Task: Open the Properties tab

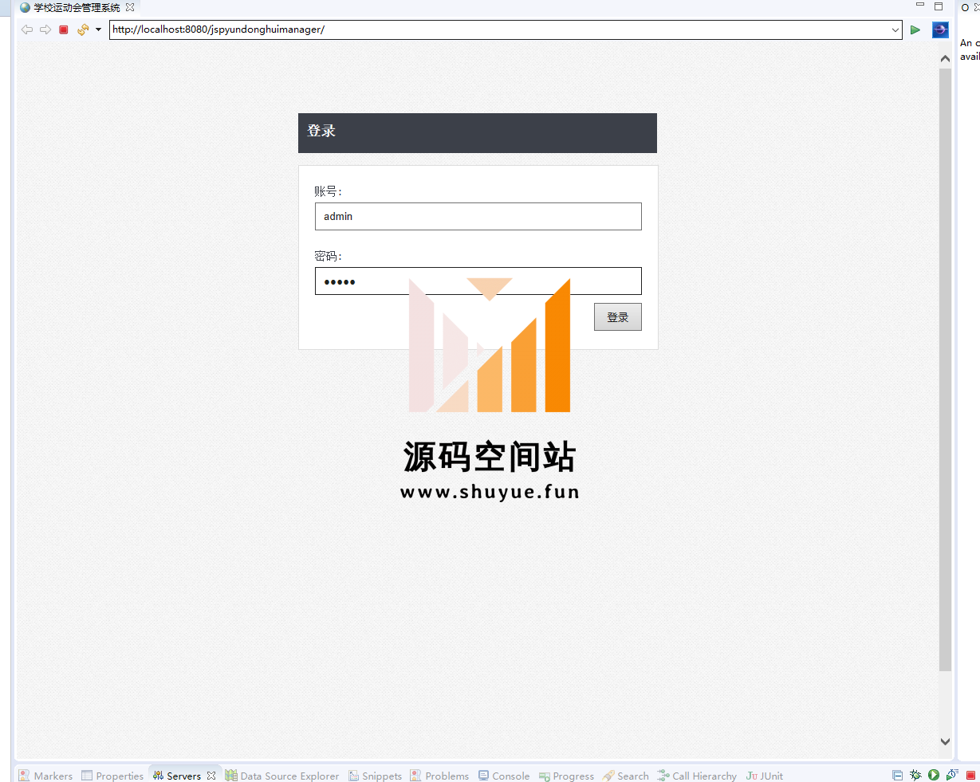Action: pyautogui.click(x=112, y=776)
